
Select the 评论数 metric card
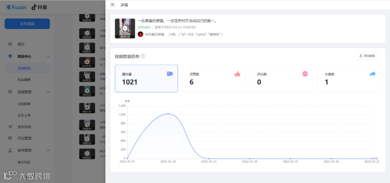coord(282,79)
